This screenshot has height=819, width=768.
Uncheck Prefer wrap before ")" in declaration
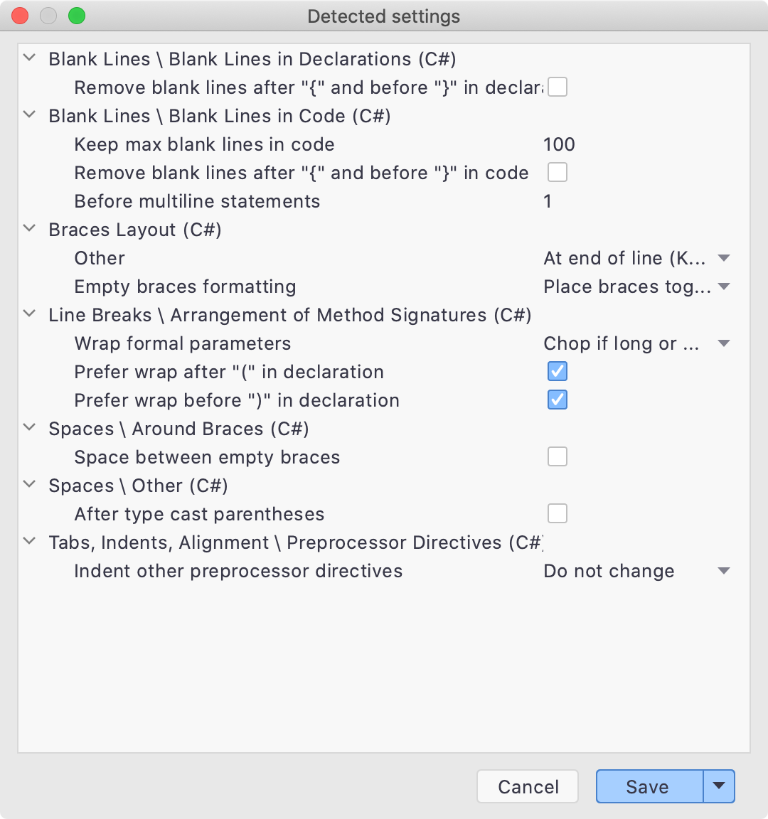click(557, 400)
